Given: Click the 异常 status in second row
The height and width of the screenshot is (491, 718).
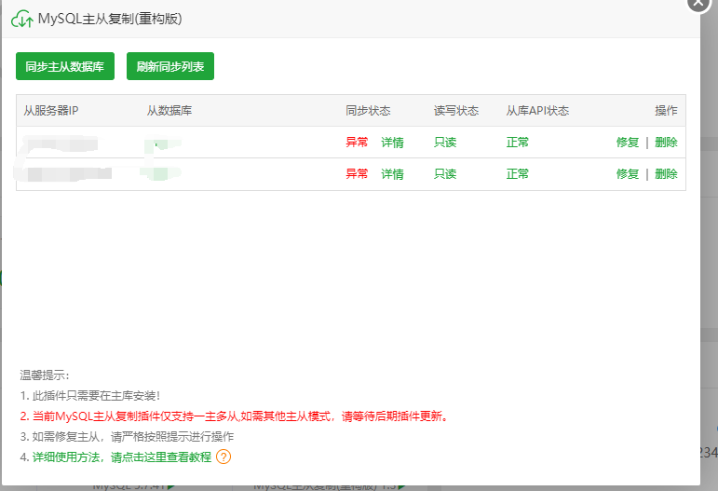Looking at the screenshot, I should coord(357,174).
